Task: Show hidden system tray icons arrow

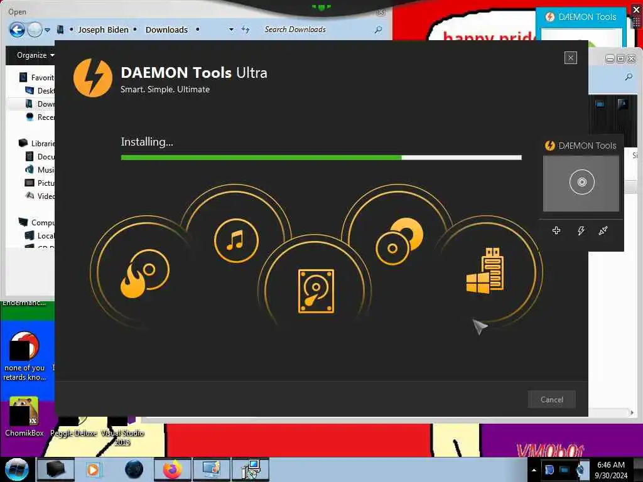Action: click(534, 470)
